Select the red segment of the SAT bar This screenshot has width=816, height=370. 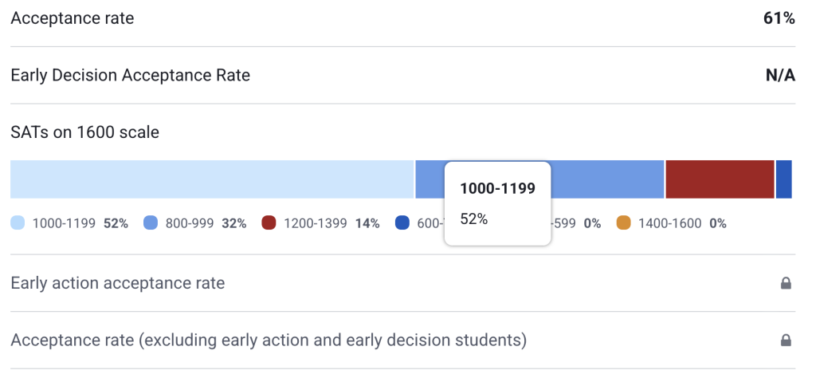click(720, 179)
